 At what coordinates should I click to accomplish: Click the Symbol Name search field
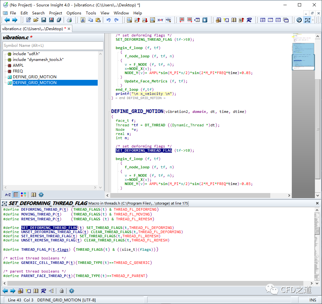coord(53,46)
